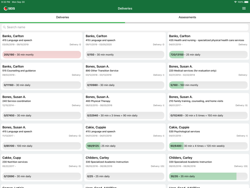Image resolution: width=250 pixels, height=188 pixels.
Task: Click '220 Medical services (for evaluation only)' text
Action: (192, 71)
